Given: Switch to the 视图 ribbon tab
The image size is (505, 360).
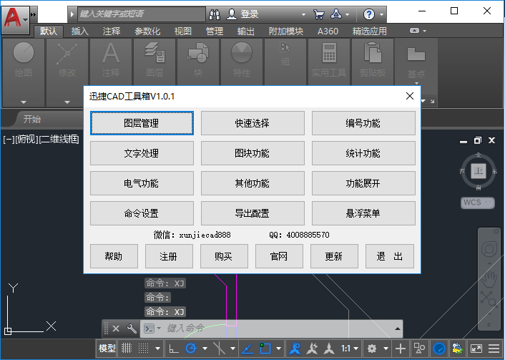Looking at the screenshot, I should [x=183, y=31].
